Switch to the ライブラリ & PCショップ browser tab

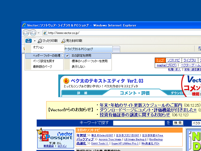point(88,49)
